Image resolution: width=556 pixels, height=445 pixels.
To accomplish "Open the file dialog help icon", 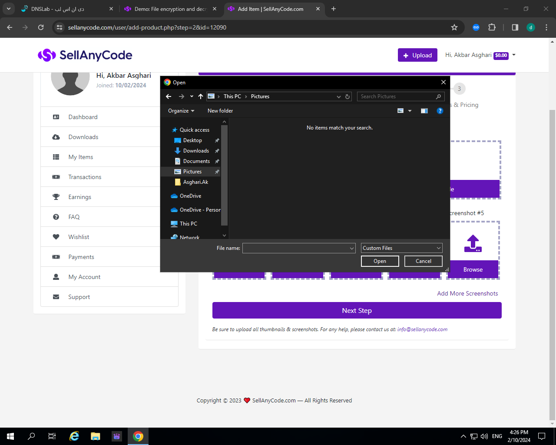I will pos(440,111).
